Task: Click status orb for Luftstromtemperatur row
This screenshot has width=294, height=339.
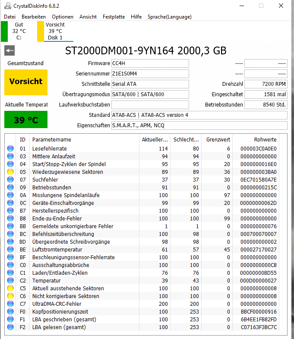Action: (x=10, y=249)
